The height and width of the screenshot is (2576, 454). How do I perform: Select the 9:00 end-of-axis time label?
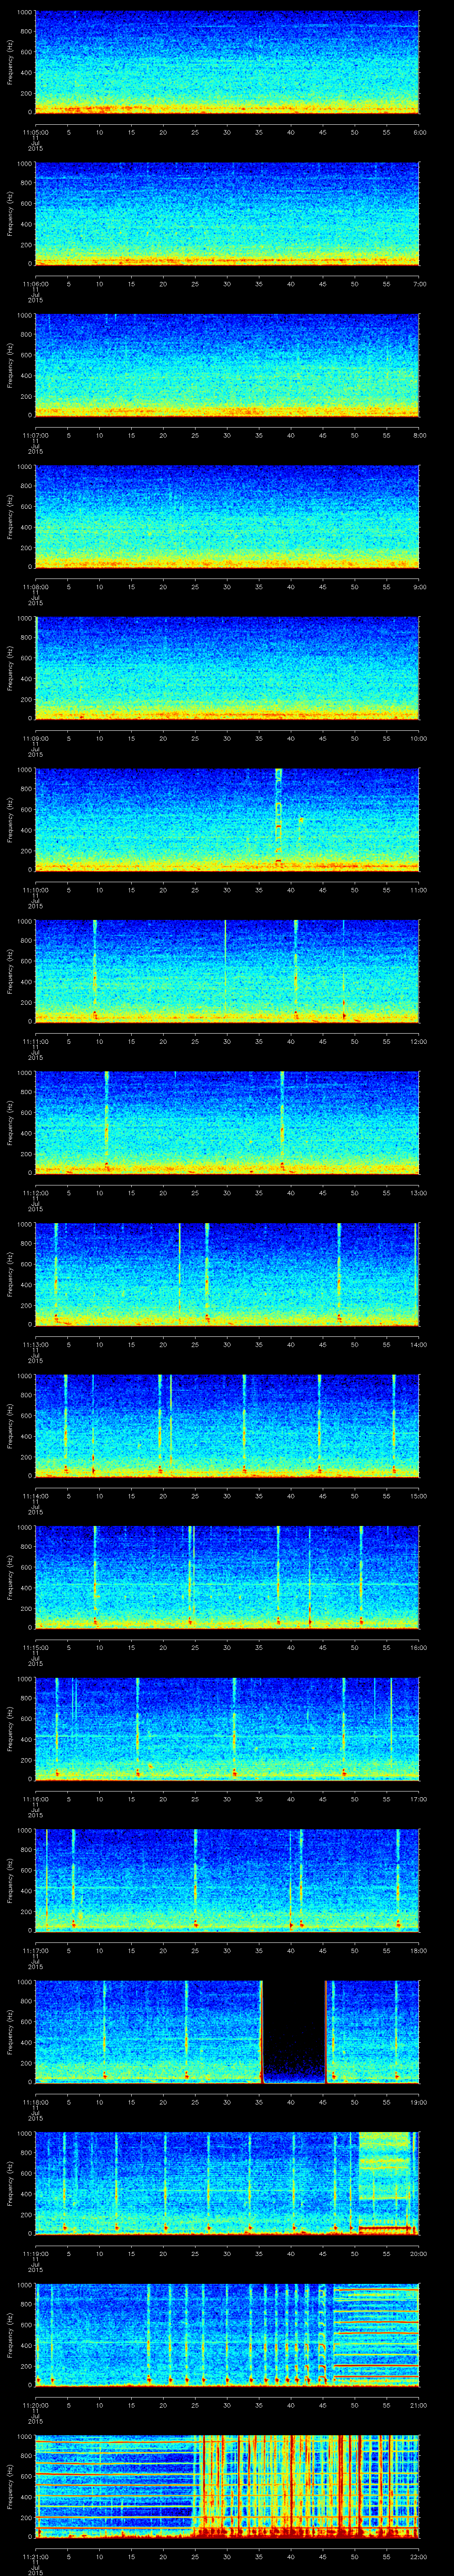click(419, 587)
